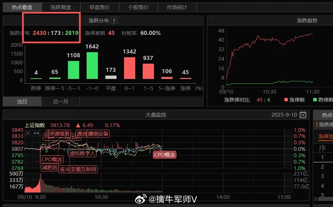Click the 卫星互联网 hotspot label
The width and height of the screenshot is (333, 207).
point(84,169)
